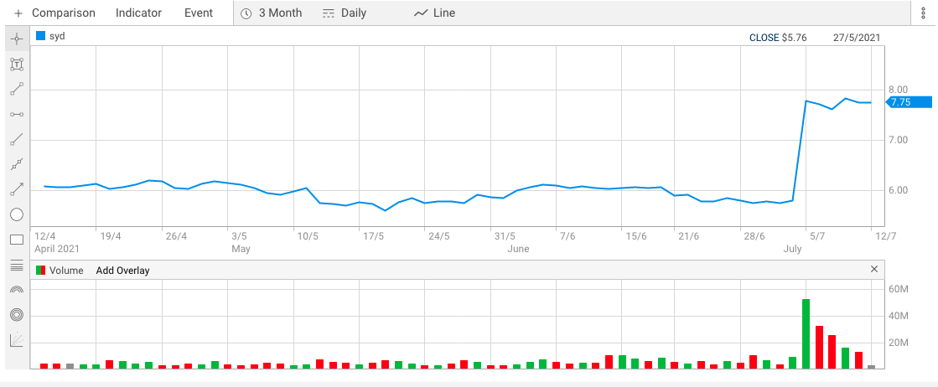Click the 60M volume axis label

(899, 290)
